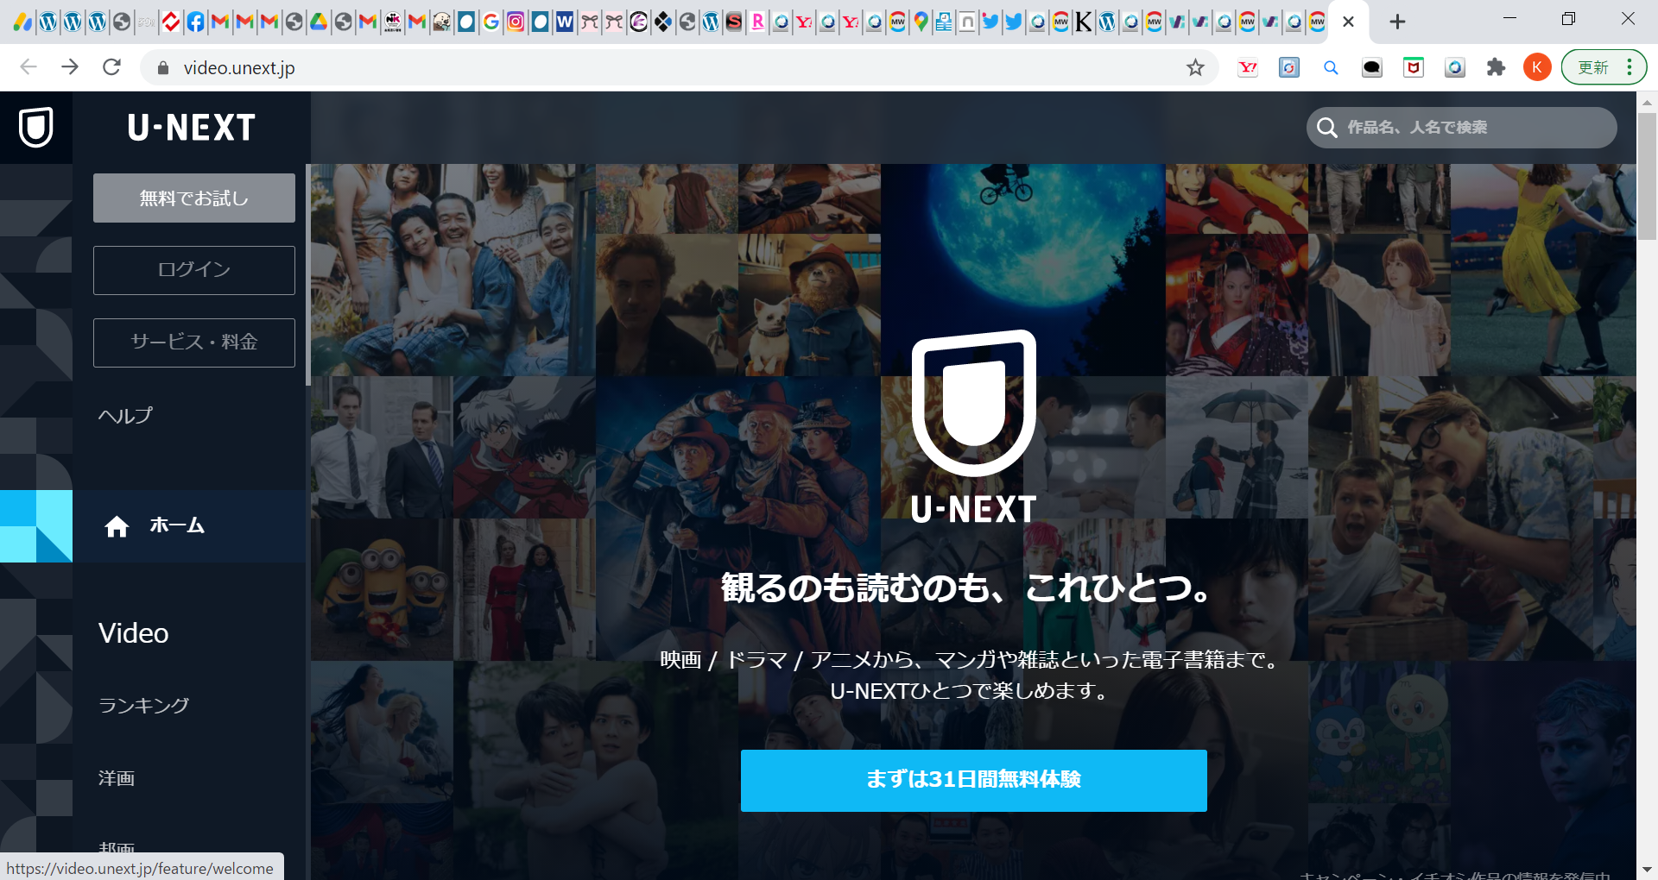Click the E.T. moon bicycle thumbnail

pyautogui.click(x=1023, y=270)
